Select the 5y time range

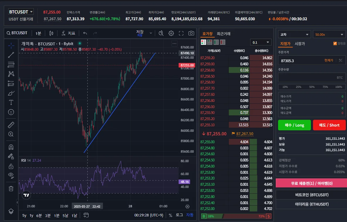click(x=24, y=216)
